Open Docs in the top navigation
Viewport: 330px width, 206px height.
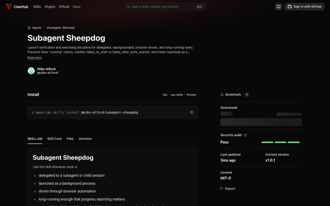click(77, 7)
